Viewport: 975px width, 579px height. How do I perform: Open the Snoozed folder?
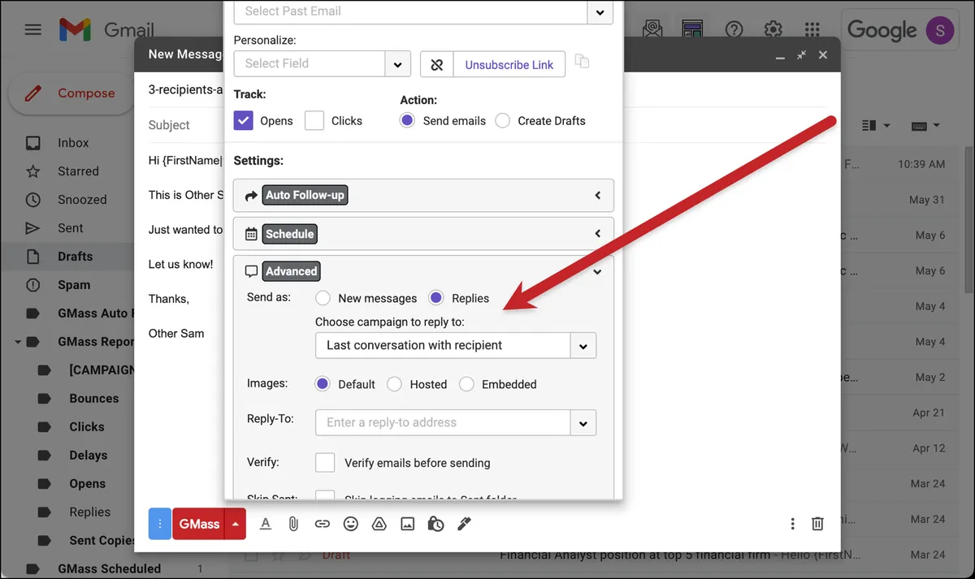coord(82,200)
